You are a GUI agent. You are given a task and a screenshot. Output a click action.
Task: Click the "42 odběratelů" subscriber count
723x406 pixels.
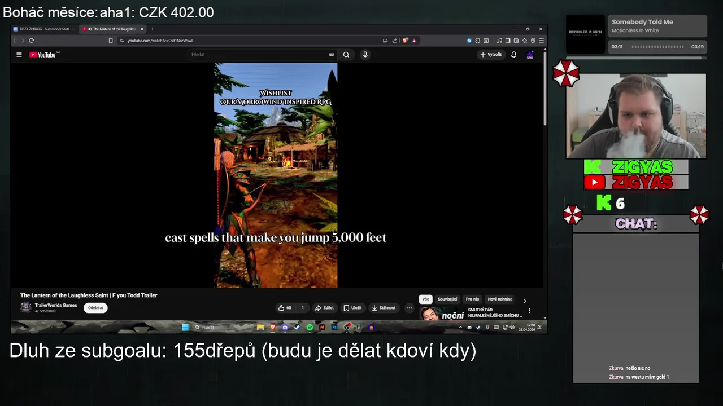45,311
